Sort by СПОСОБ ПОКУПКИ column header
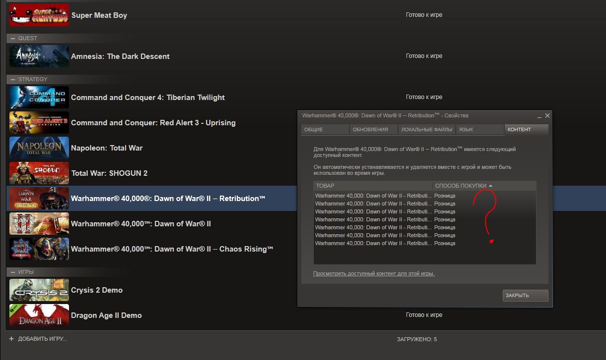Screen dimensions: 606x360 click(x=484, y=186)
